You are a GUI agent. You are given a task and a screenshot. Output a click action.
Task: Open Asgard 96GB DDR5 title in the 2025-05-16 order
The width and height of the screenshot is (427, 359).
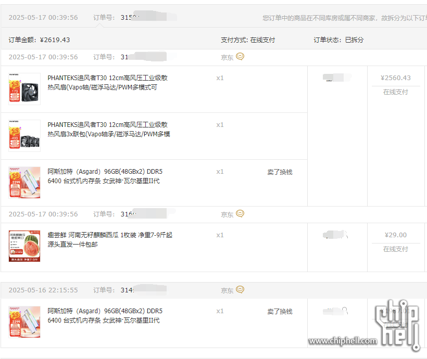[105, 315]
